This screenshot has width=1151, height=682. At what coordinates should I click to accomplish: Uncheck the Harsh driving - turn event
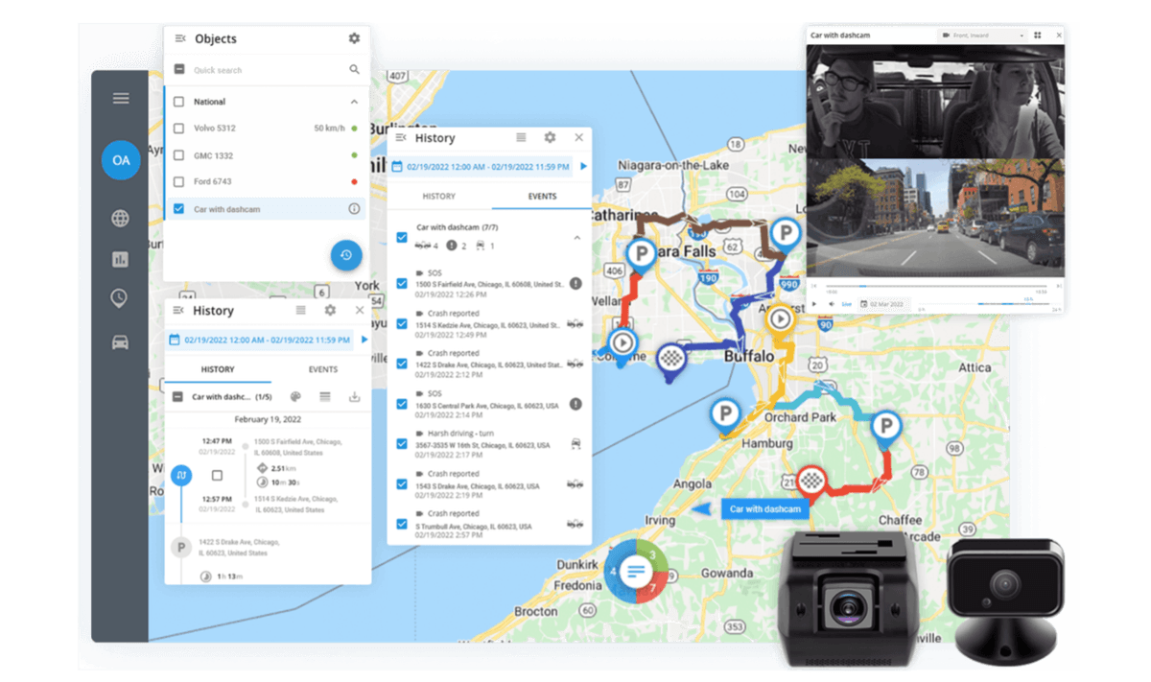pyautogui.click(x=402, y=444)
